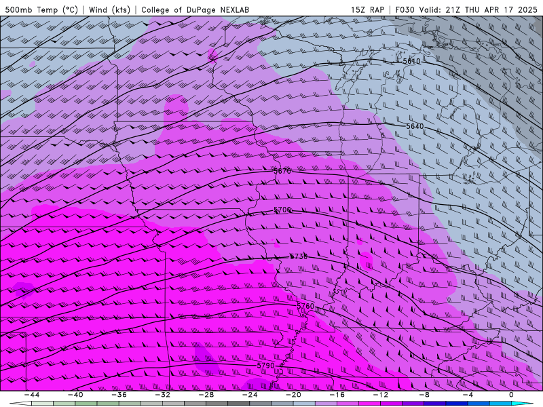
Task: Select the 5700 height contour label
Action: click(282, 210)
